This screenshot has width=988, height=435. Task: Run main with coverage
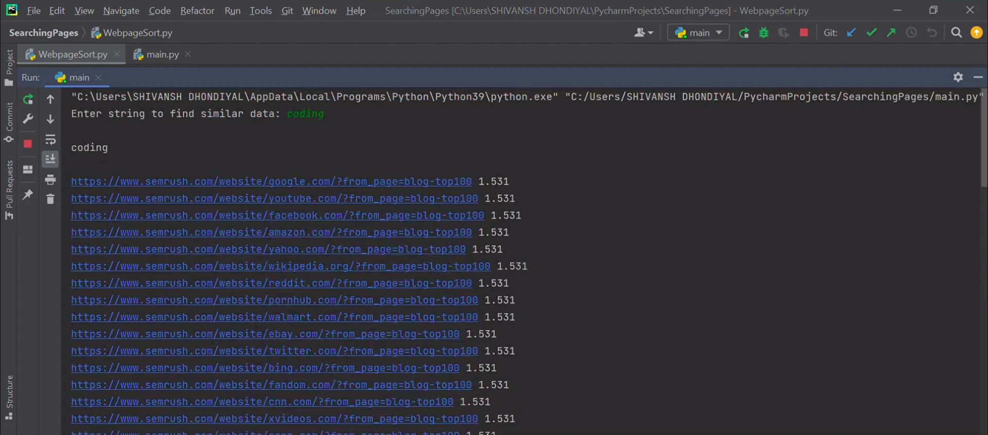[x=784, y=33]
